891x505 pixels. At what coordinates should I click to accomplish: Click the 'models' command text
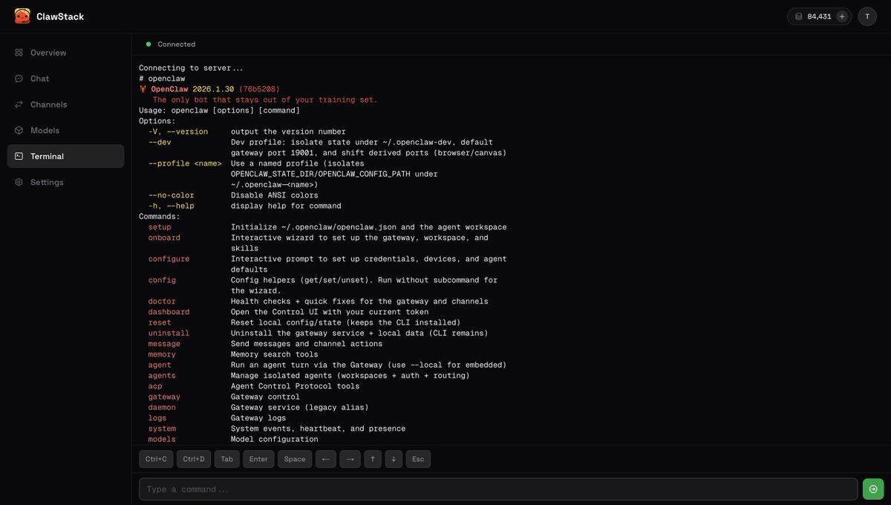point(162,439)
